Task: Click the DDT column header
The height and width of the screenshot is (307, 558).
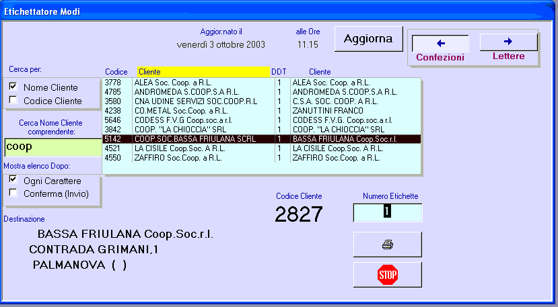Action: pos(279,72)
